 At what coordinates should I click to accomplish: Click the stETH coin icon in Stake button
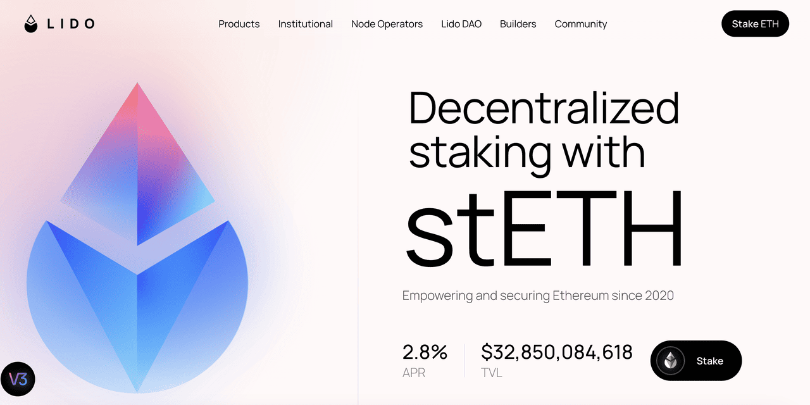point(670,361)
